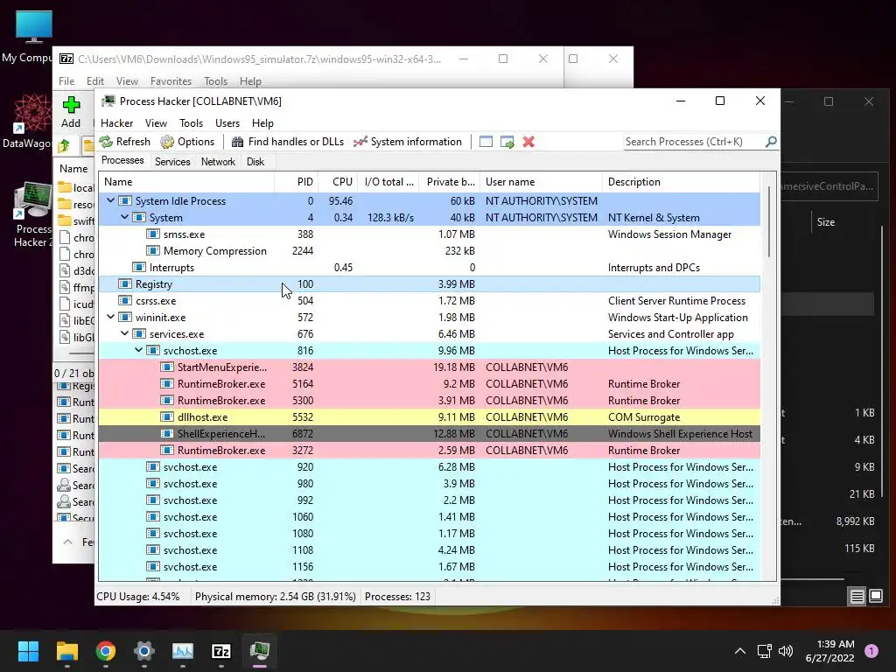Open Options from Process Hacker toolbar
Screen dimensions: 896x672
pos(187,142)
